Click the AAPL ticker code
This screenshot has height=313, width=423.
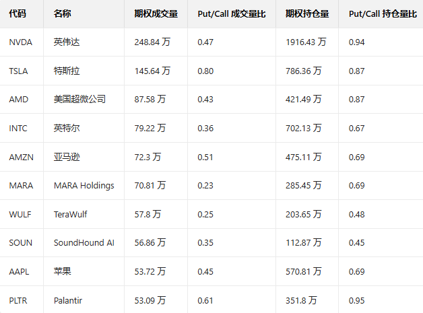point(20,271)
